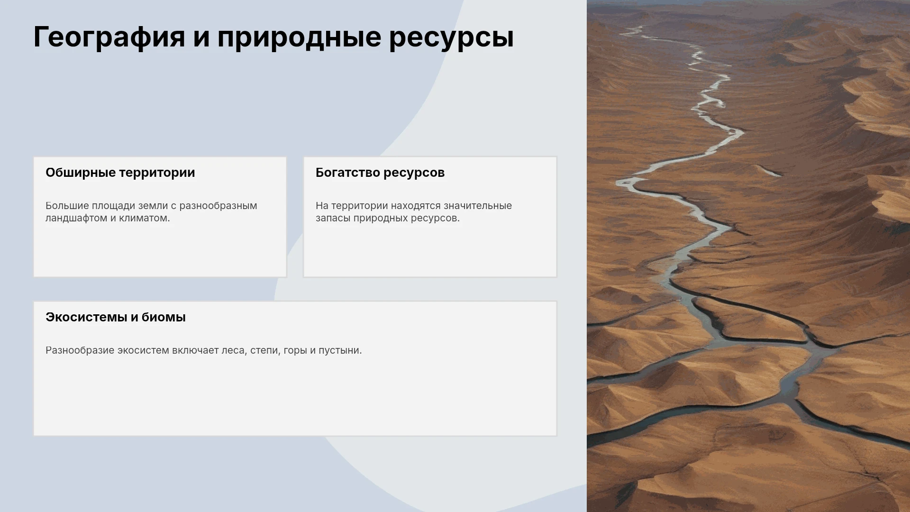Image resolution: width=910 pixels, height=512 pixels.
Task: Click the text about Большие площади земли
Action: (151, 212)
